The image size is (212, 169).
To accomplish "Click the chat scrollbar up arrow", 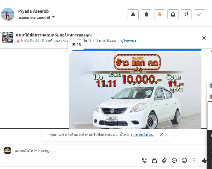I will click(211, 51).
